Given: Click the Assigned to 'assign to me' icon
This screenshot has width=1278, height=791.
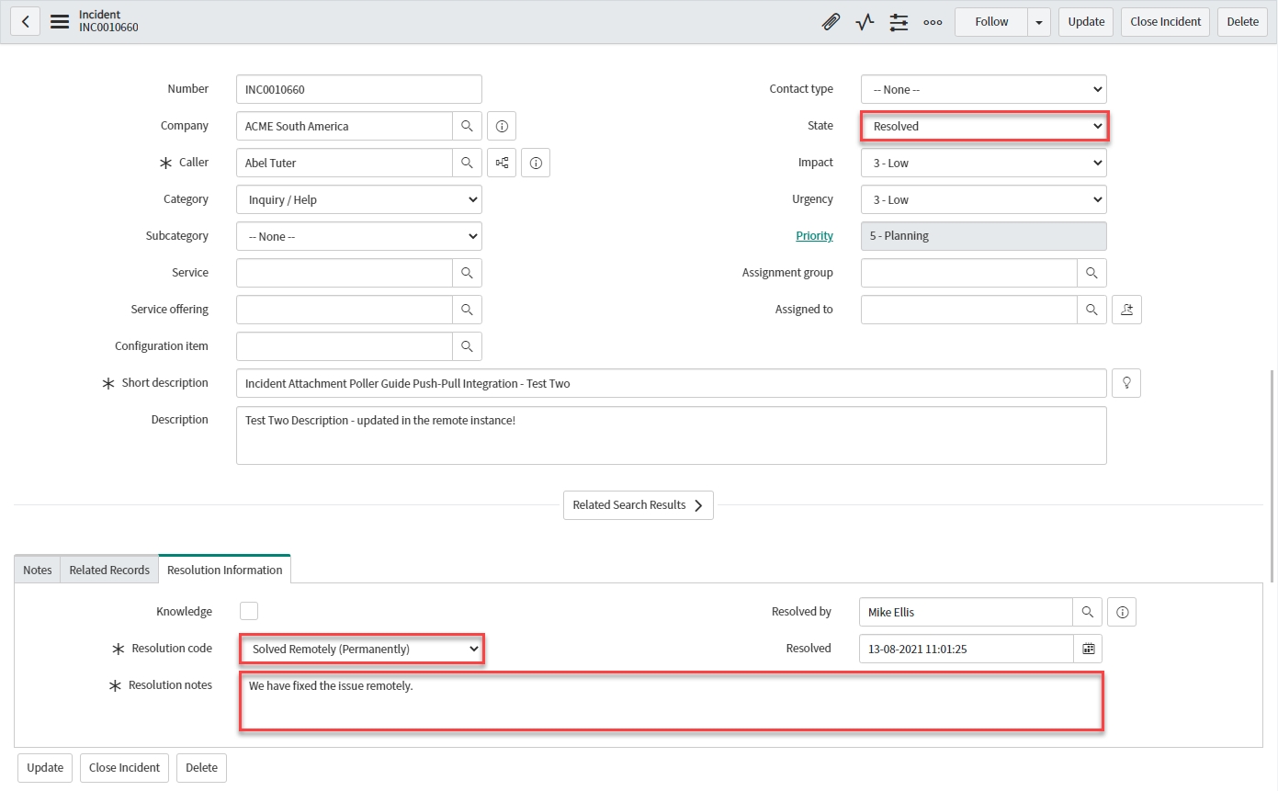Looking at the screenshot, I should 1126,310.
